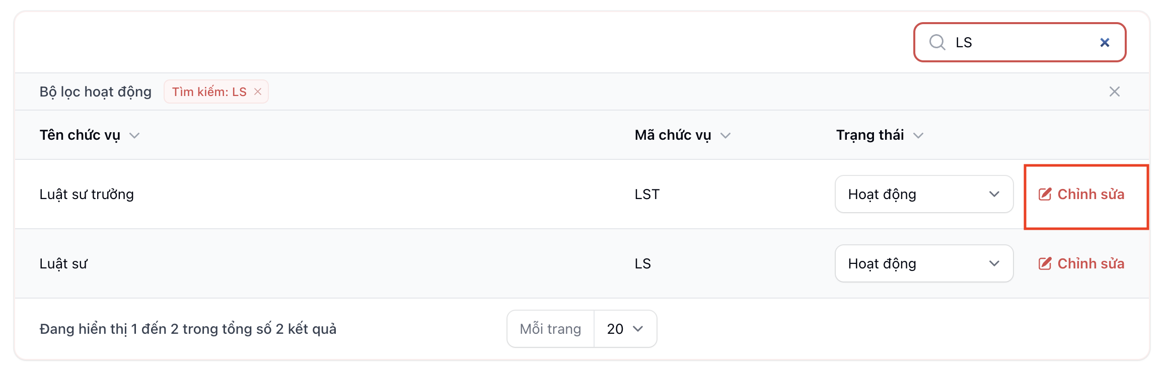
Task: Sort by the Trạng thái column chevron
Action: click(x=918, y=136)
